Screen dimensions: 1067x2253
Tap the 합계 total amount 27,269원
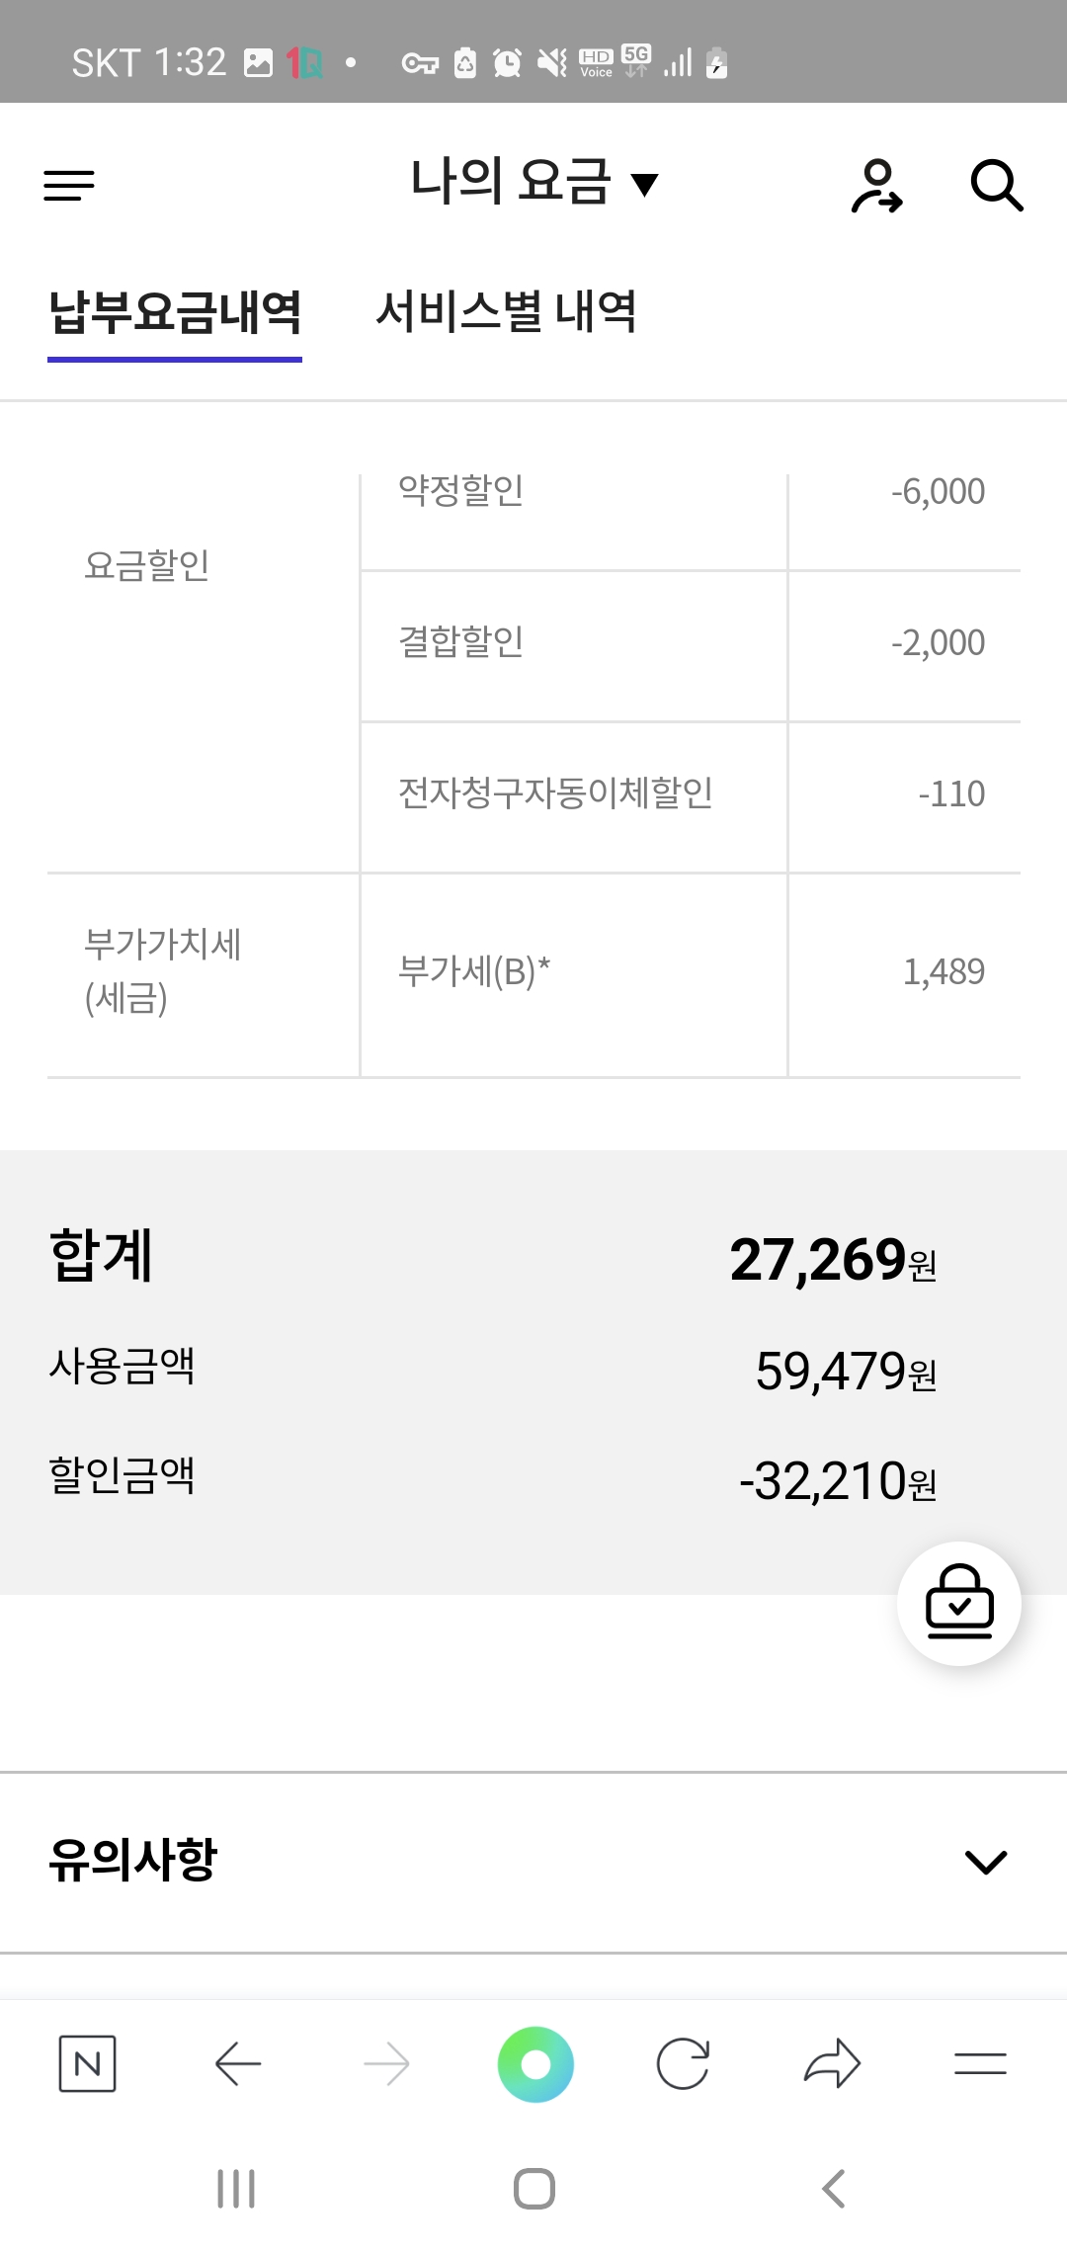[833, 1260]
